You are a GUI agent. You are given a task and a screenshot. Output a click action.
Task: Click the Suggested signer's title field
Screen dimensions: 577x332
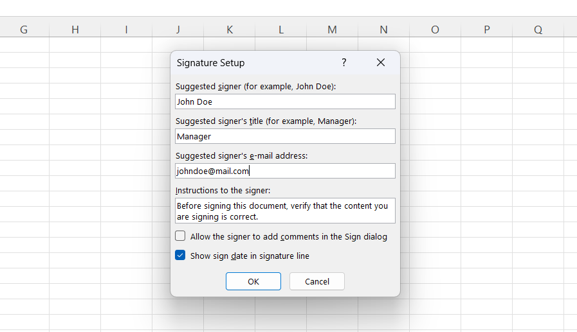(285, 136)
